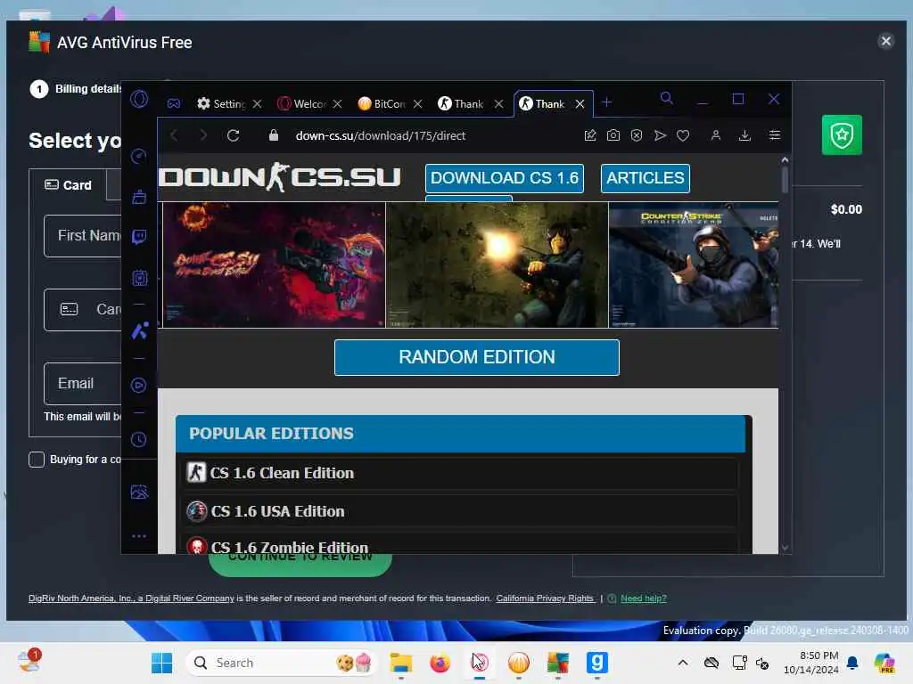913x684 pixels.
Task: Open the CPU chip sidebar icon
Action: coord(140,278)
